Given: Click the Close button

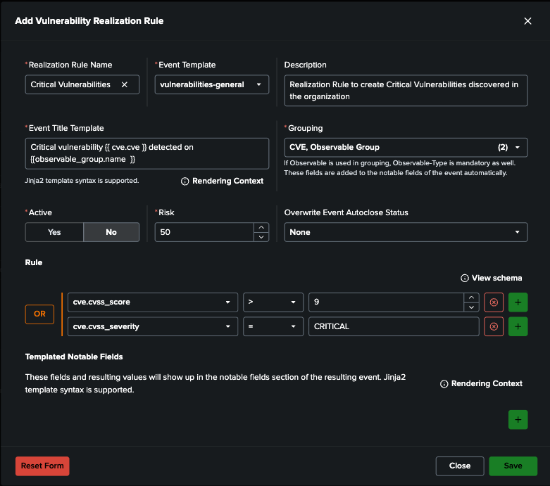Looking at the screenshot, I should click(460, 466).
